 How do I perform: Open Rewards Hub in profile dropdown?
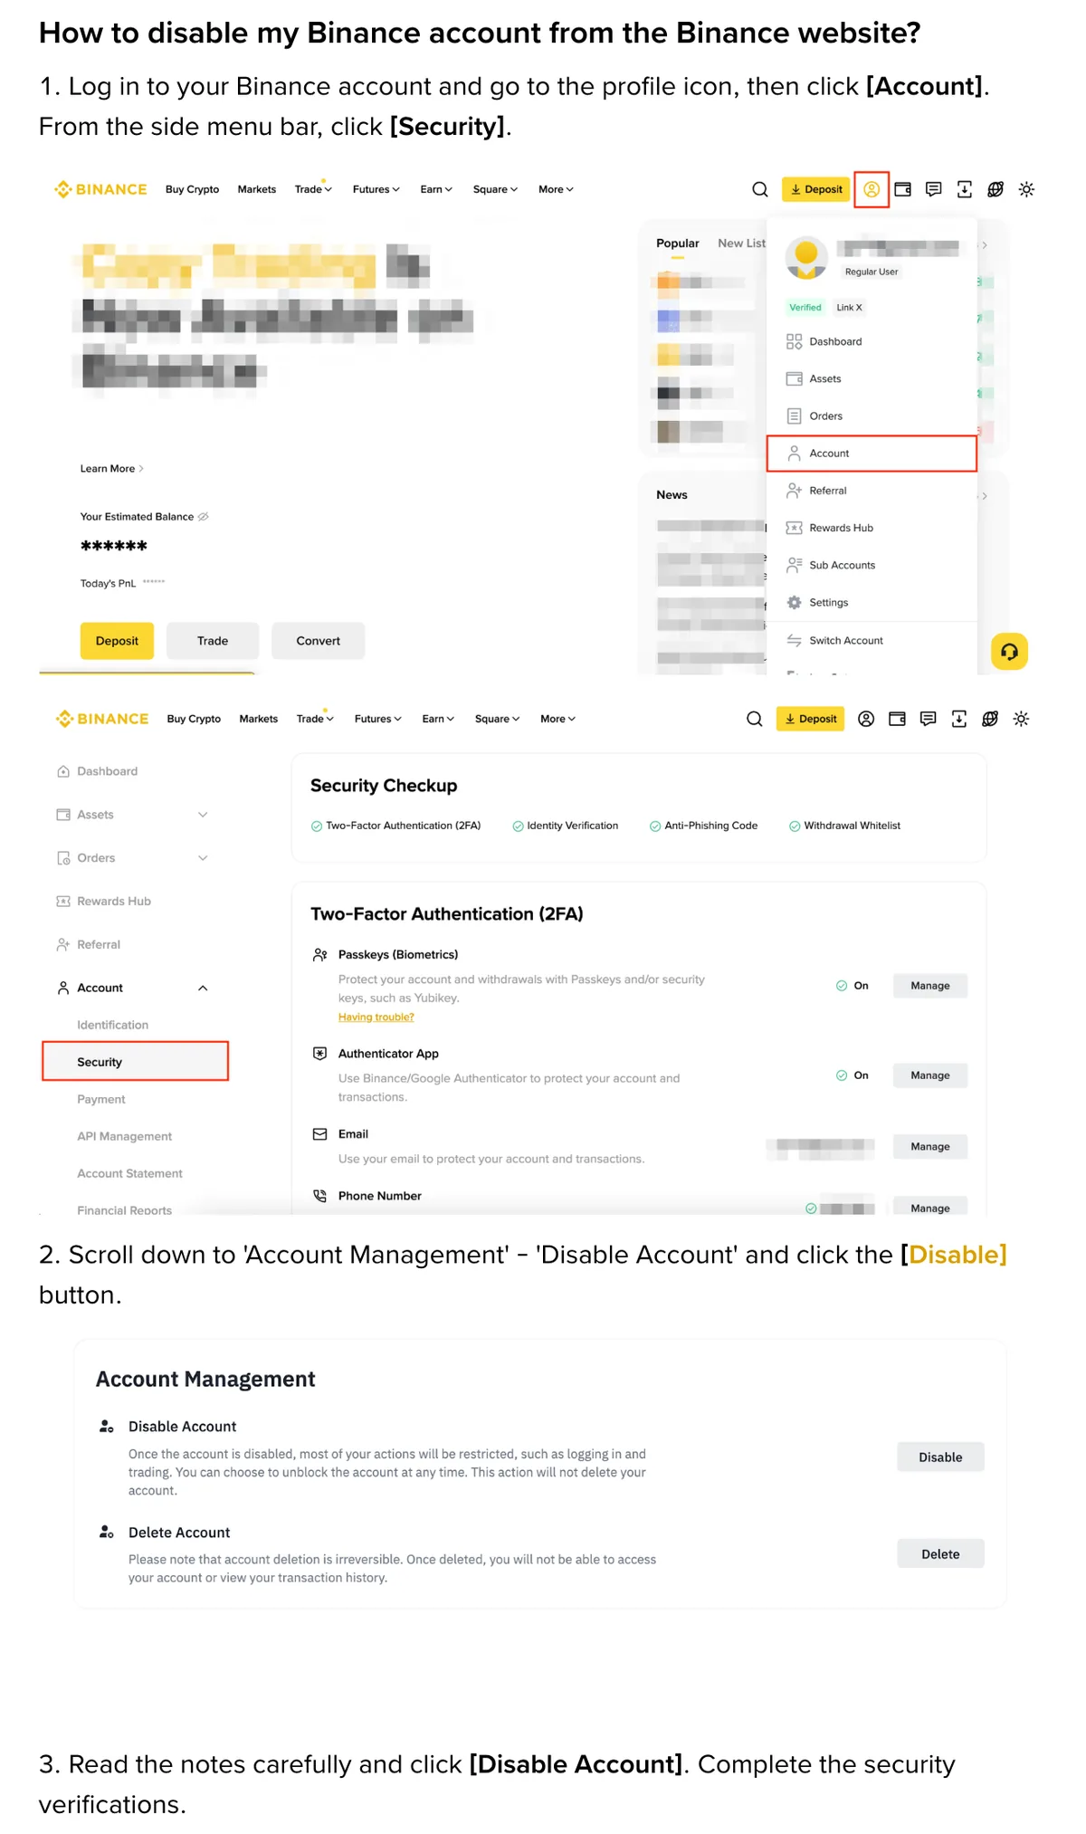coord(872,528)
